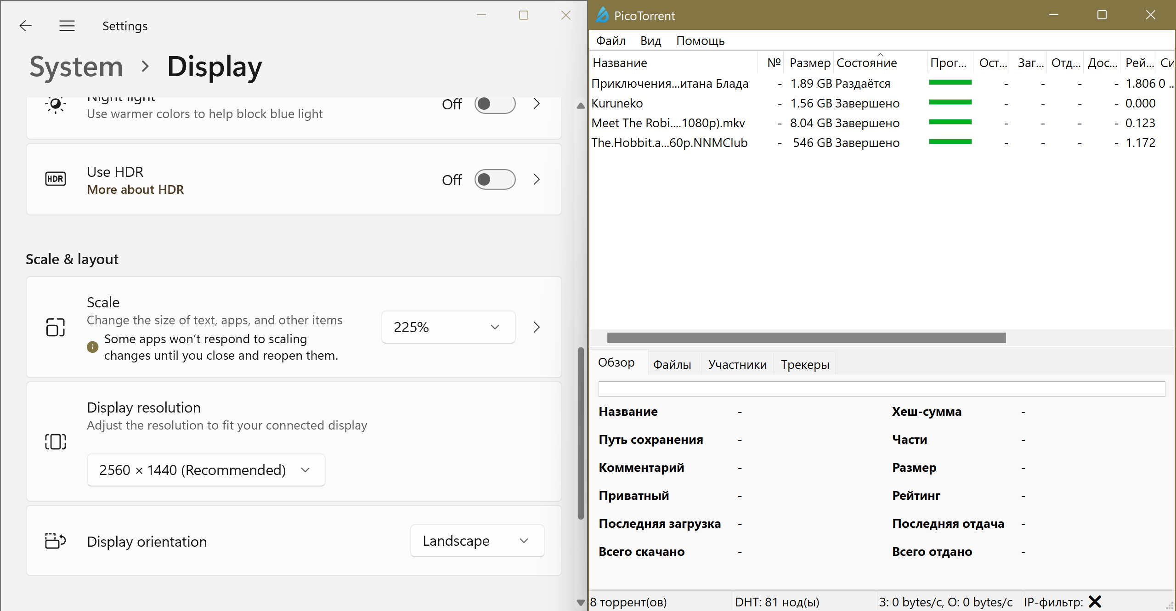Click the System breadcrumb link
The image size is (1176, 611).
click(x=76, y=67)
